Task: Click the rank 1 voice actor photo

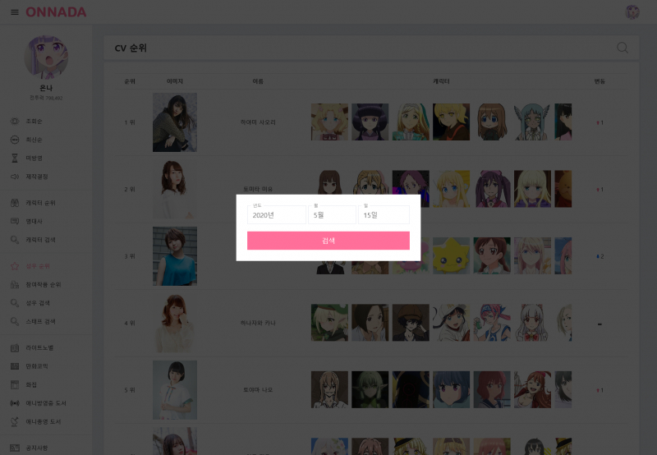Action: (174, 122)
